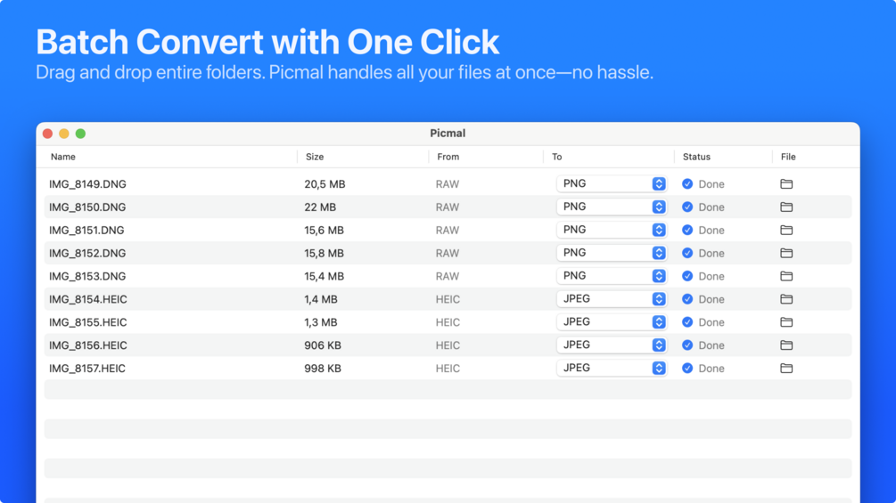Viewport: 896px width, 503px height.
Task: Sort by the From column header
Action: 448,157
